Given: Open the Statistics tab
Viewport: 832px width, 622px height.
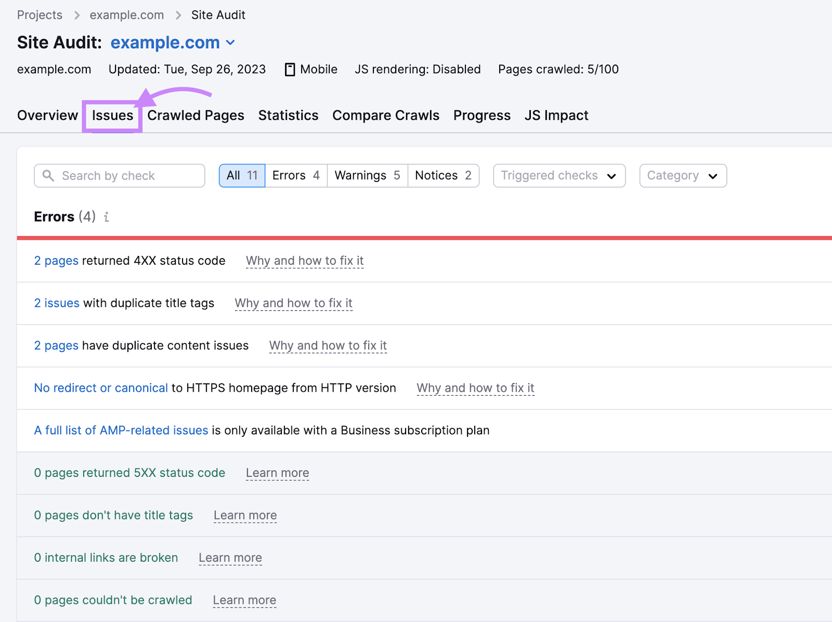Looking at the screenshot, I should point(288,115).
